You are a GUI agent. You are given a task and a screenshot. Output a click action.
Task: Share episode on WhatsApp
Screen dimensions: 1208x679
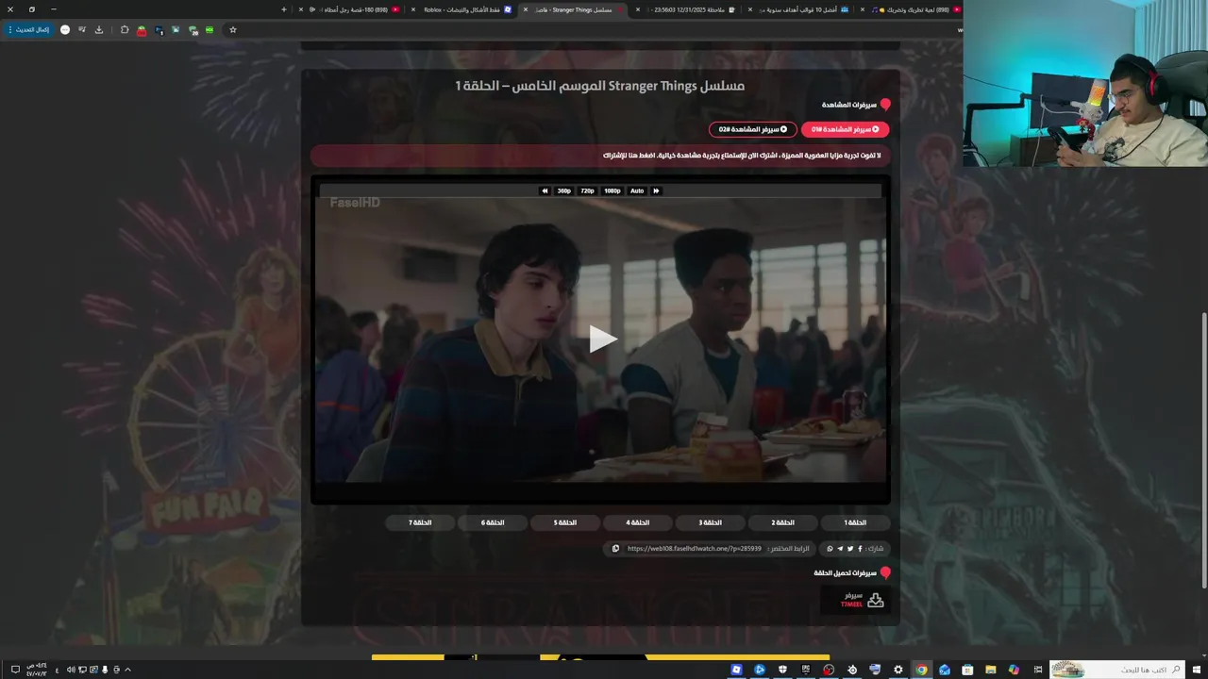(x=830, y=548)
